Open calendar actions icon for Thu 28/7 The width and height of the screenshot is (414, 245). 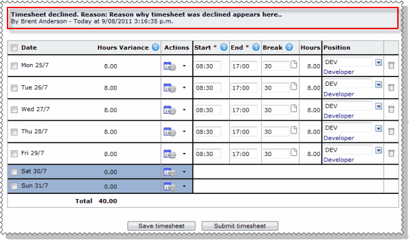pyautogui.click(x=170, y=132)
